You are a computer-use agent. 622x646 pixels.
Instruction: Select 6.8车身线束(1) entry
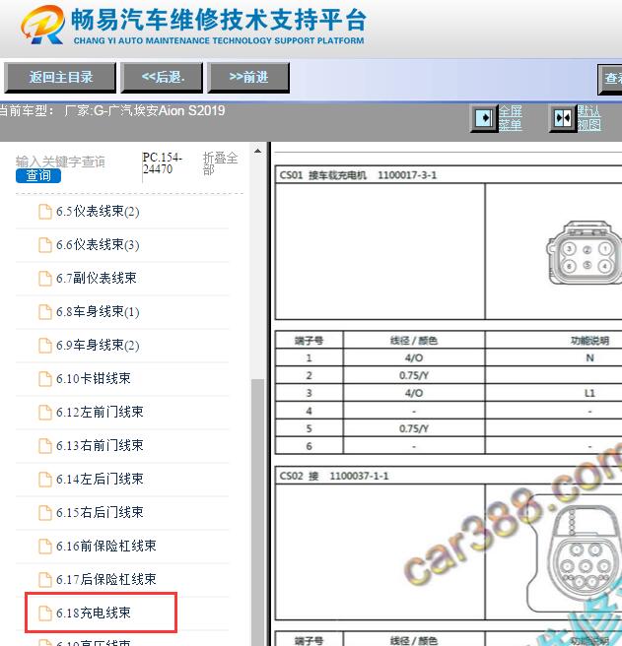click(x=98, y=312)
